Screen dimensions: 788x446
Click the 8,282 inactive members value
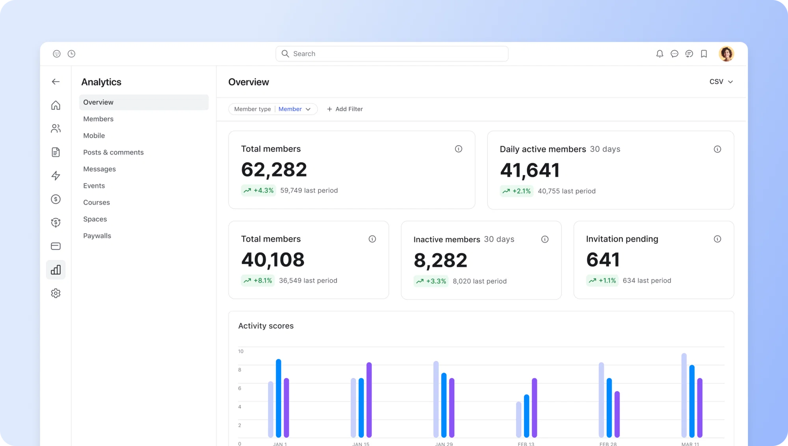point(440,260)
